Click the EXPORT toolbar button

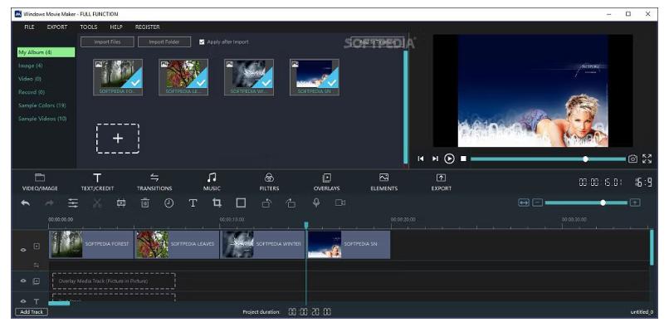(x=441, y=183)
